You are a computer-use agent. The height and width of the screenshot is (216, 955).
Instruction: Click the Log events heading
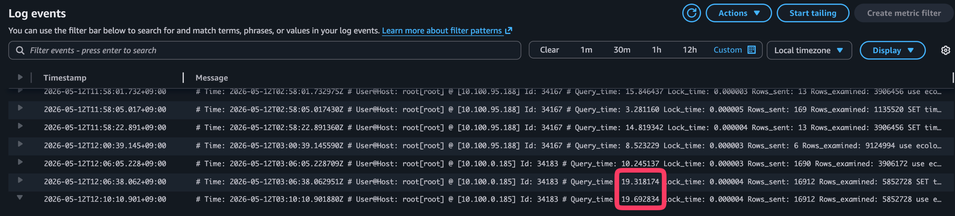pos(37,13)
